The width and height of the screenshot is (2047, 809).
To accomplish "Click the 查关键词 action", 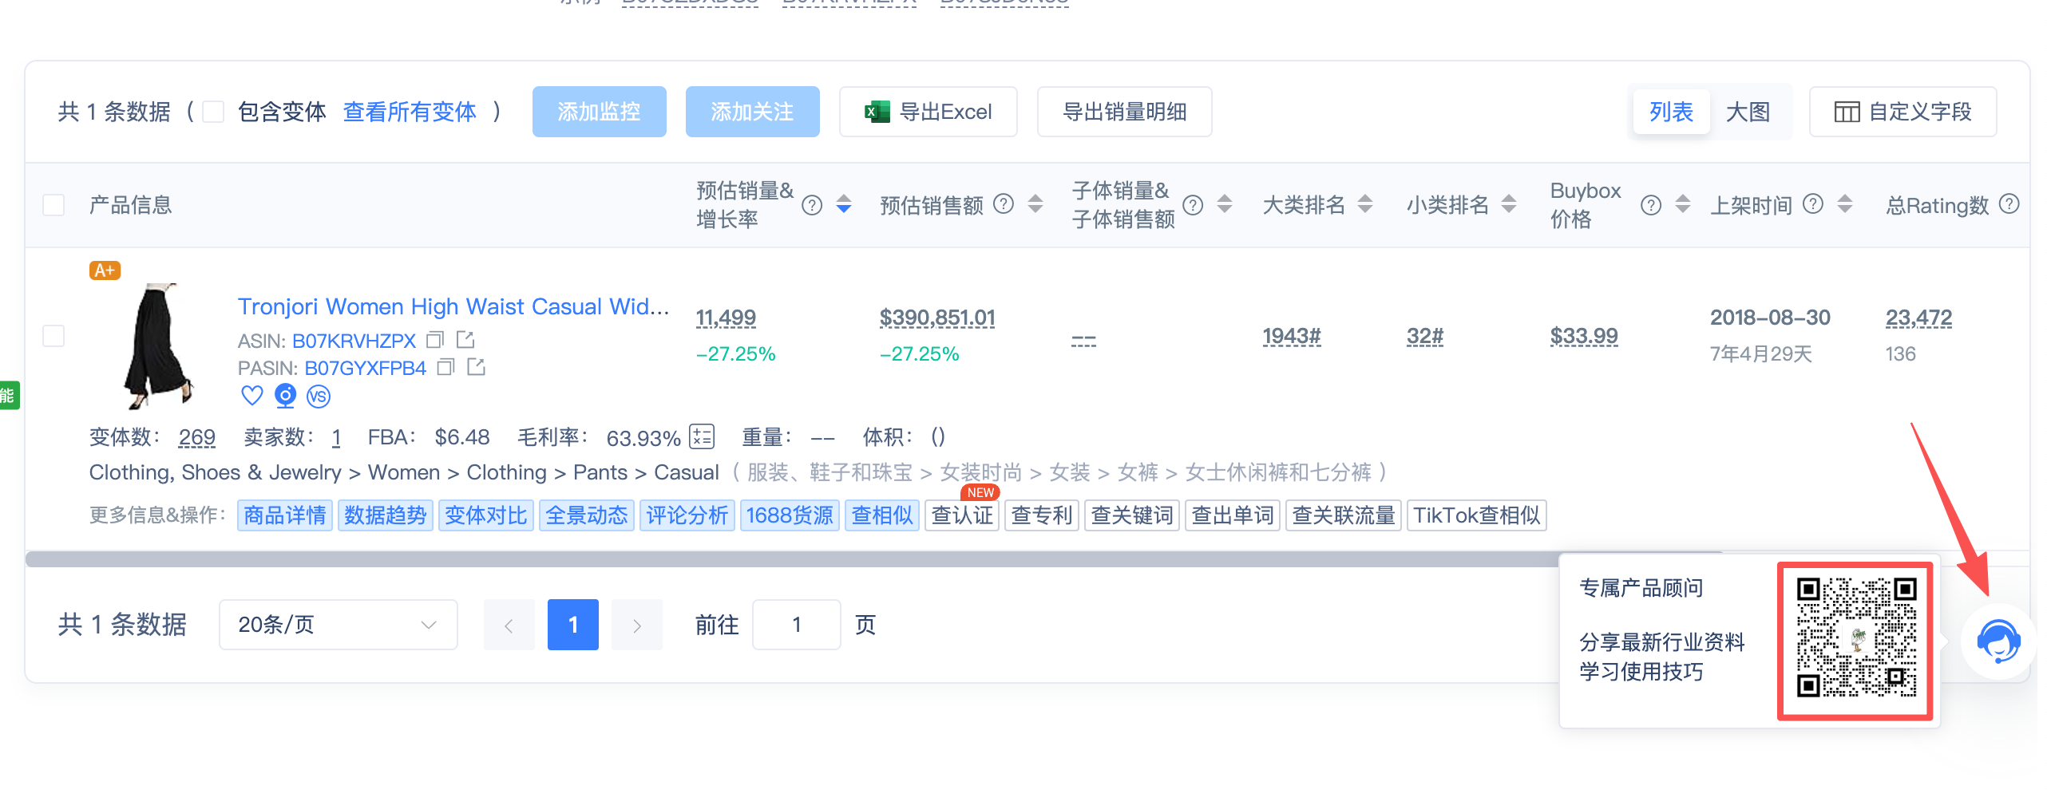I will click(x=1132, y=515).
